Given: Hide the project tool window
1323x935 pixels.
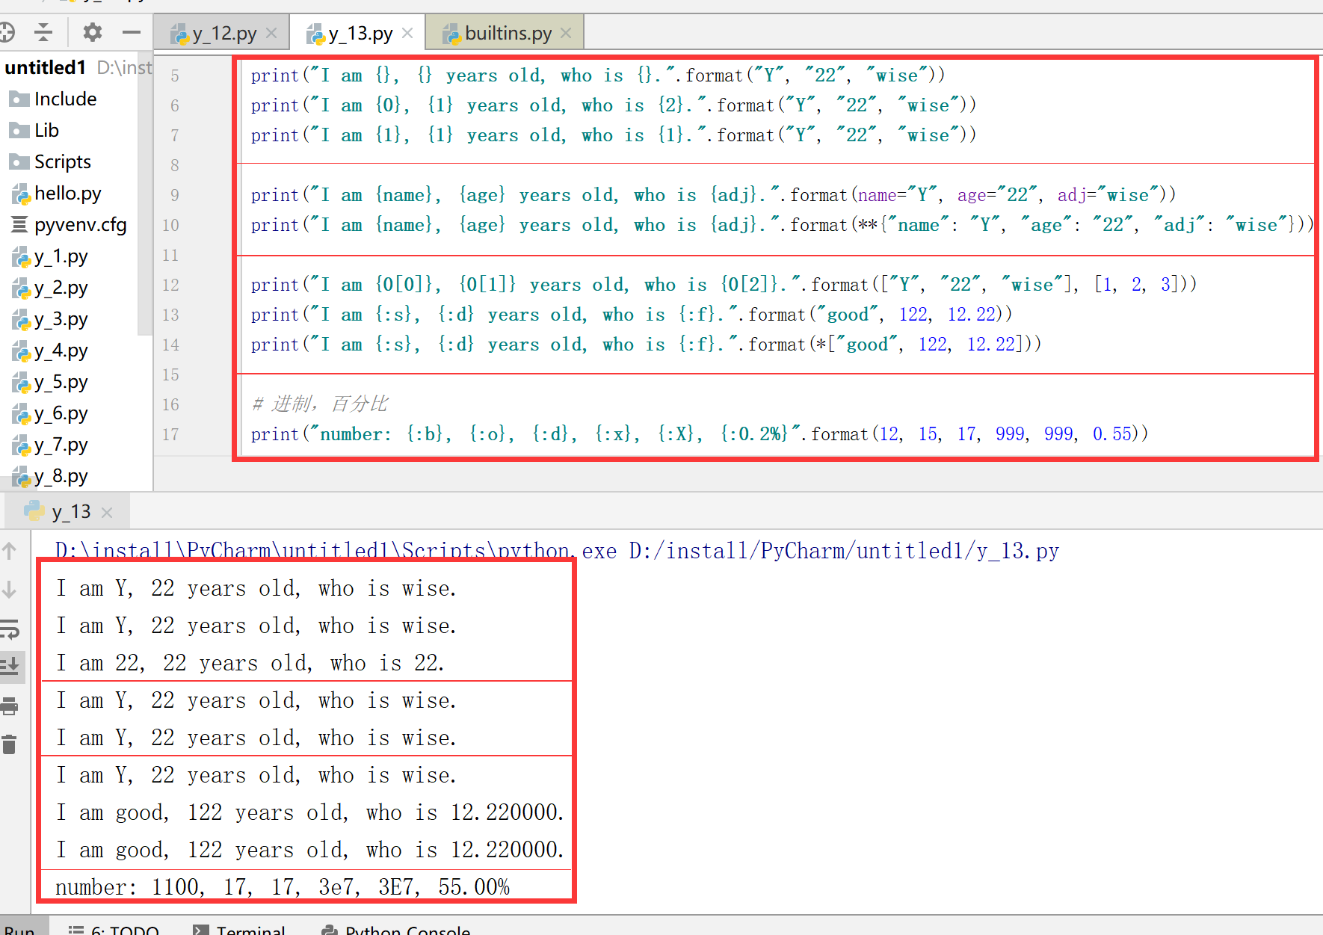Looking at the screenshot, I should [132, 32].
